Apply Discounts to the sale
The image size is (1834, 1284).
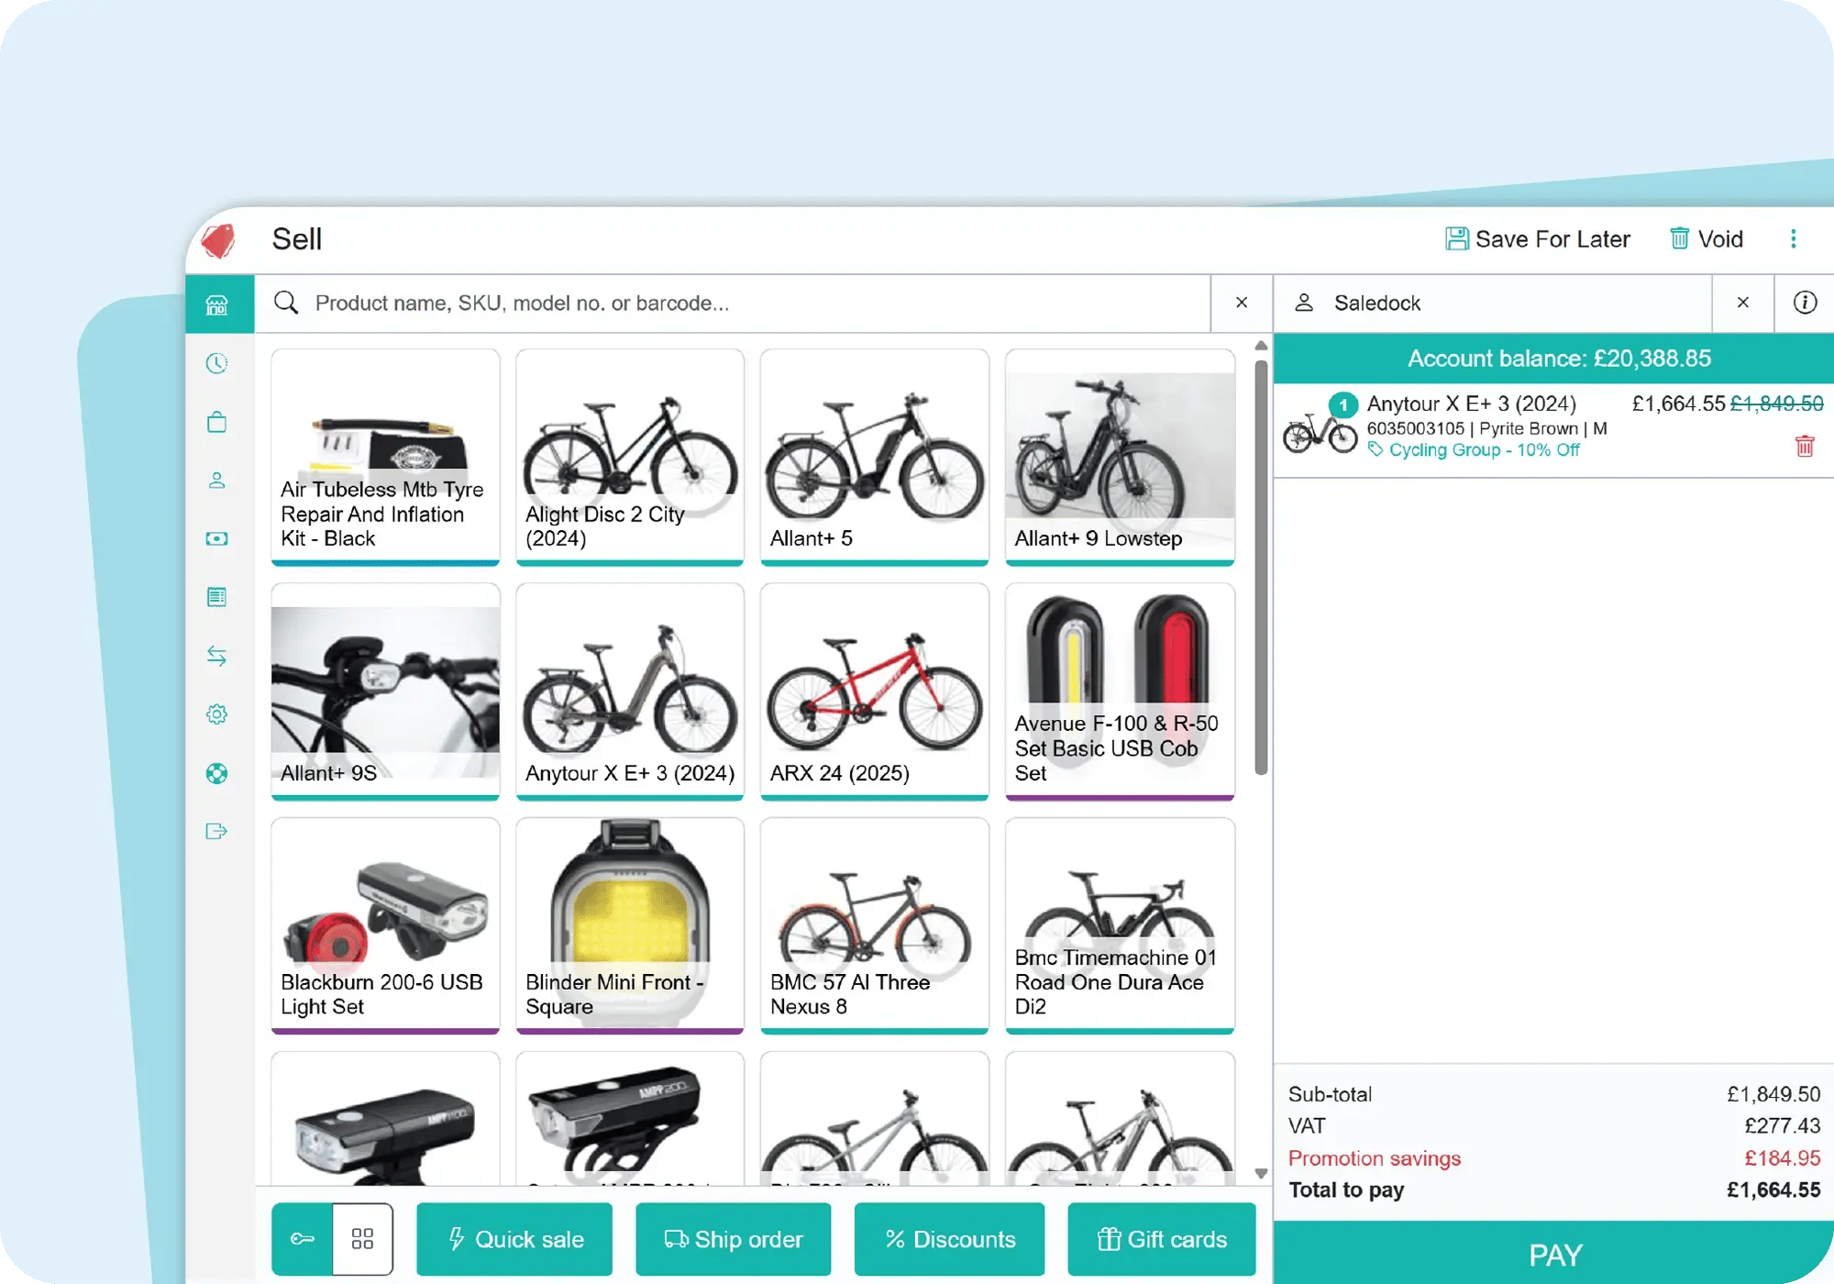949,1239
